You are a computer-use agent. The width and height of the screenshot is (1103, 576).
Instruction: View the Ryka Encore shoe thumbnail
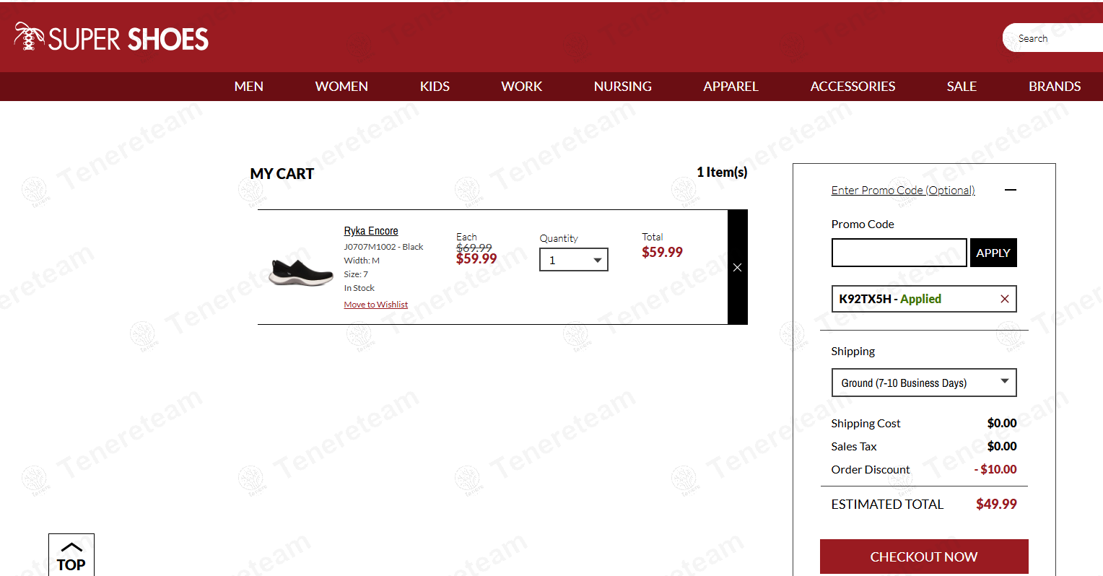(x=301, y=271)
